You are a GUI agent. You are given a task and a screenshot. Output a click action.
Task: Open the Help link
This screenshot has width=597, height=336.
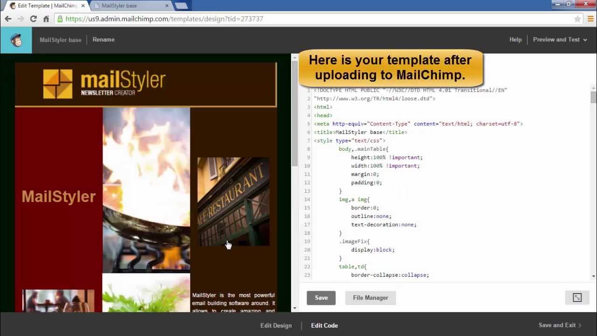click(515, 40)
